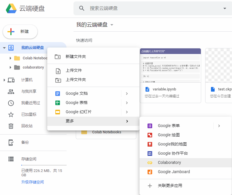
Task: Click the 我最近用过 clock icon
Action: pyautogui.click(x=11, y=103)
